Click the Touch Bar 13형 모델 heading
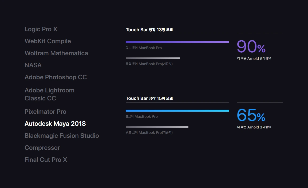Image resolution: width=308 pixels, height=188 pixels. click(x=149, y=30)
